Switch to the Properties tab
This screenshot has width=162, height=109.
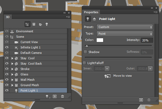[x=91, y=12]
